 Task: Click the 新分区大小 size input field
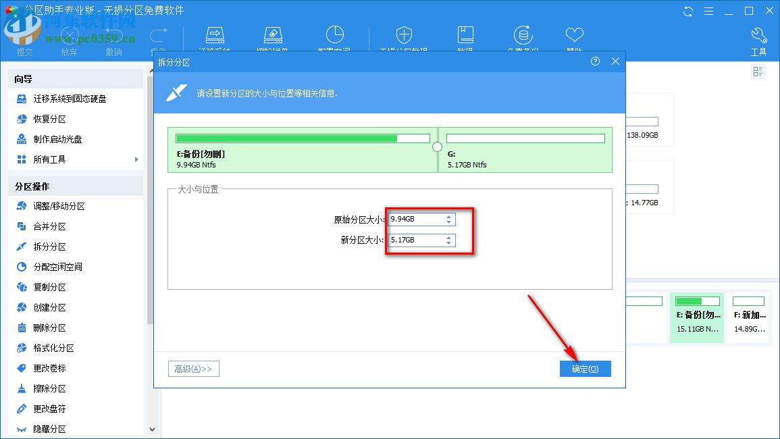(x=419, y=240)
